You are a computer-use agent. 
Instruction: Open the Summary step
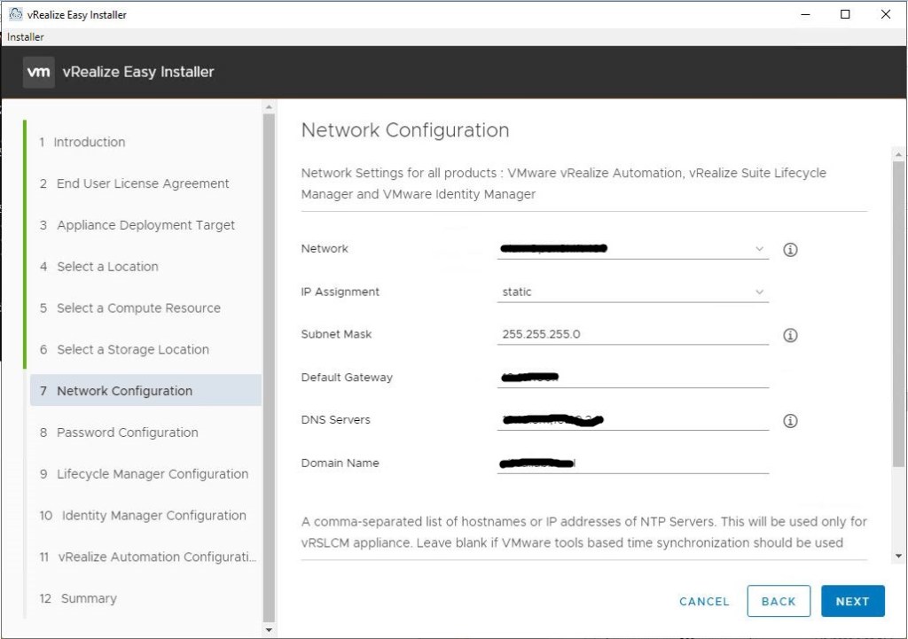(x=88, y=598)
